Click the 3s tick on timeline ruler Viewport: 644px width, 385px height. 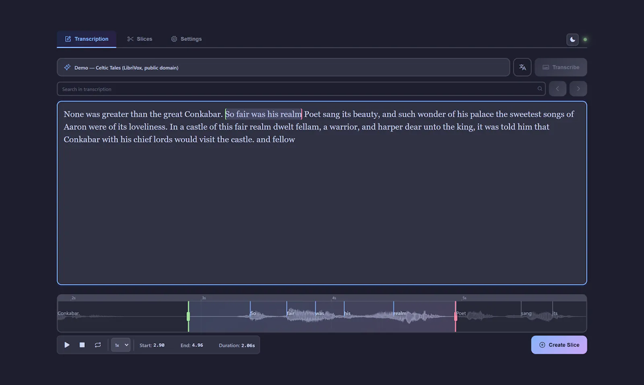tap(204, 298)
